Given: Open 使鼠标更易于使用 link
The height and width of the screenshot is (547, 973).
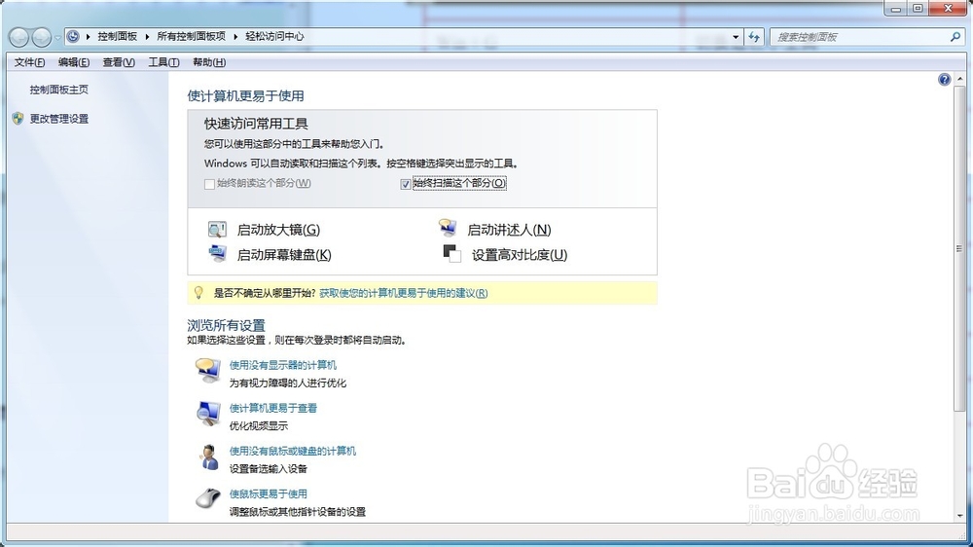Looking at the screenshot, I should pos(269,493).
